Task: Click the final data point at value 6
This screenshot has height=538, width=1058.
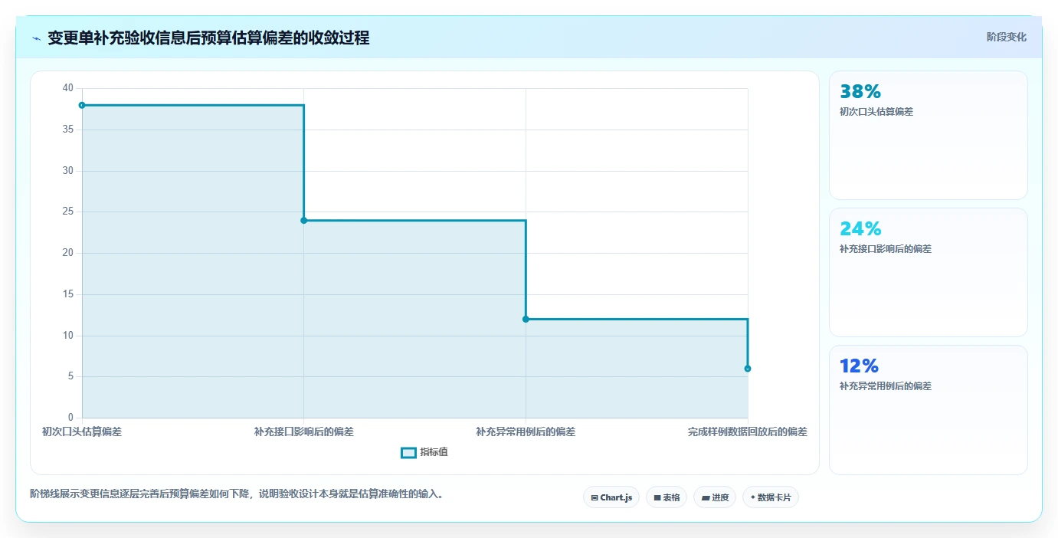Action: [748, 369]
